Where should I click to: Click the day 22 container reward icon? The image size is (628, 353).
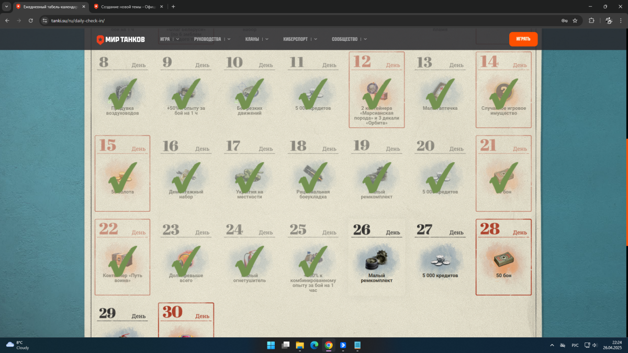click(x=122, y=260)
